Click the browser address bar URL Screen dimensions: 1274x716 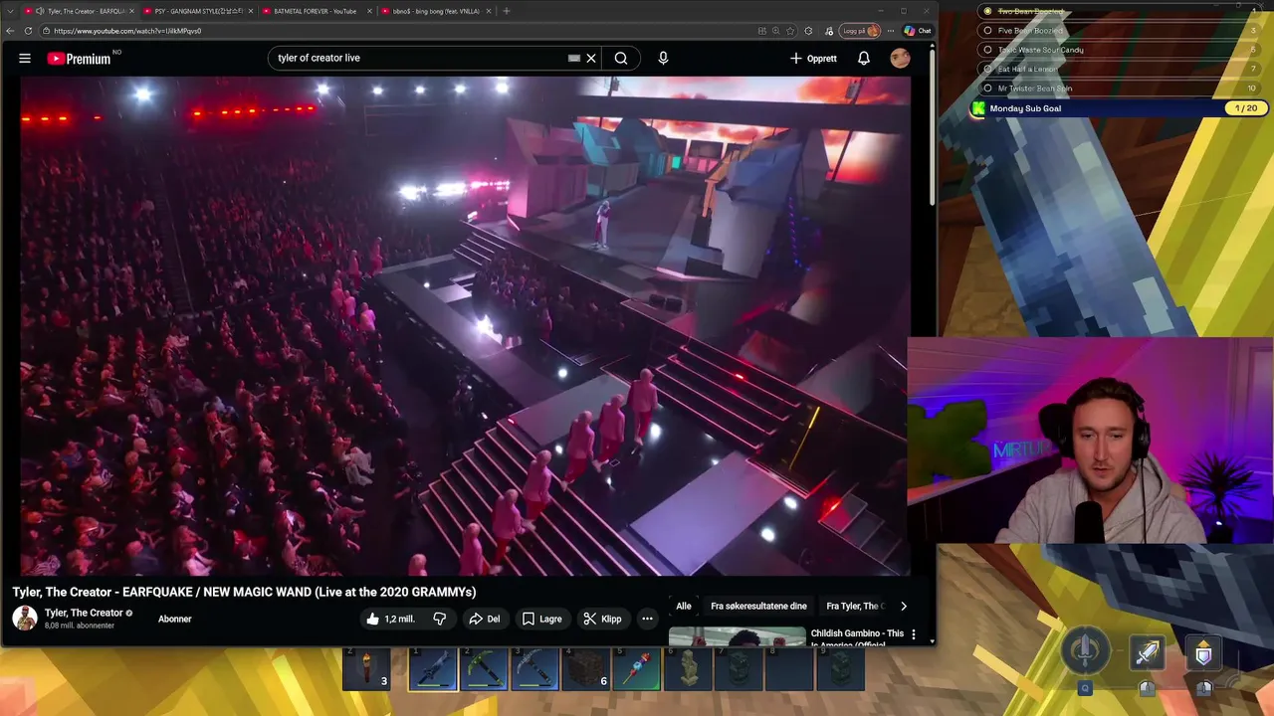tap(127, 31)
